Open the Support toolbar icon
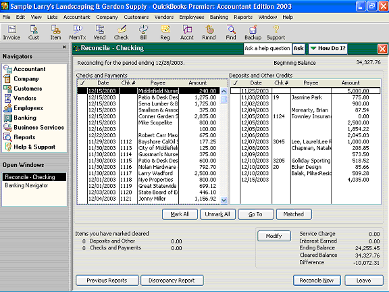 coord(276,32)
